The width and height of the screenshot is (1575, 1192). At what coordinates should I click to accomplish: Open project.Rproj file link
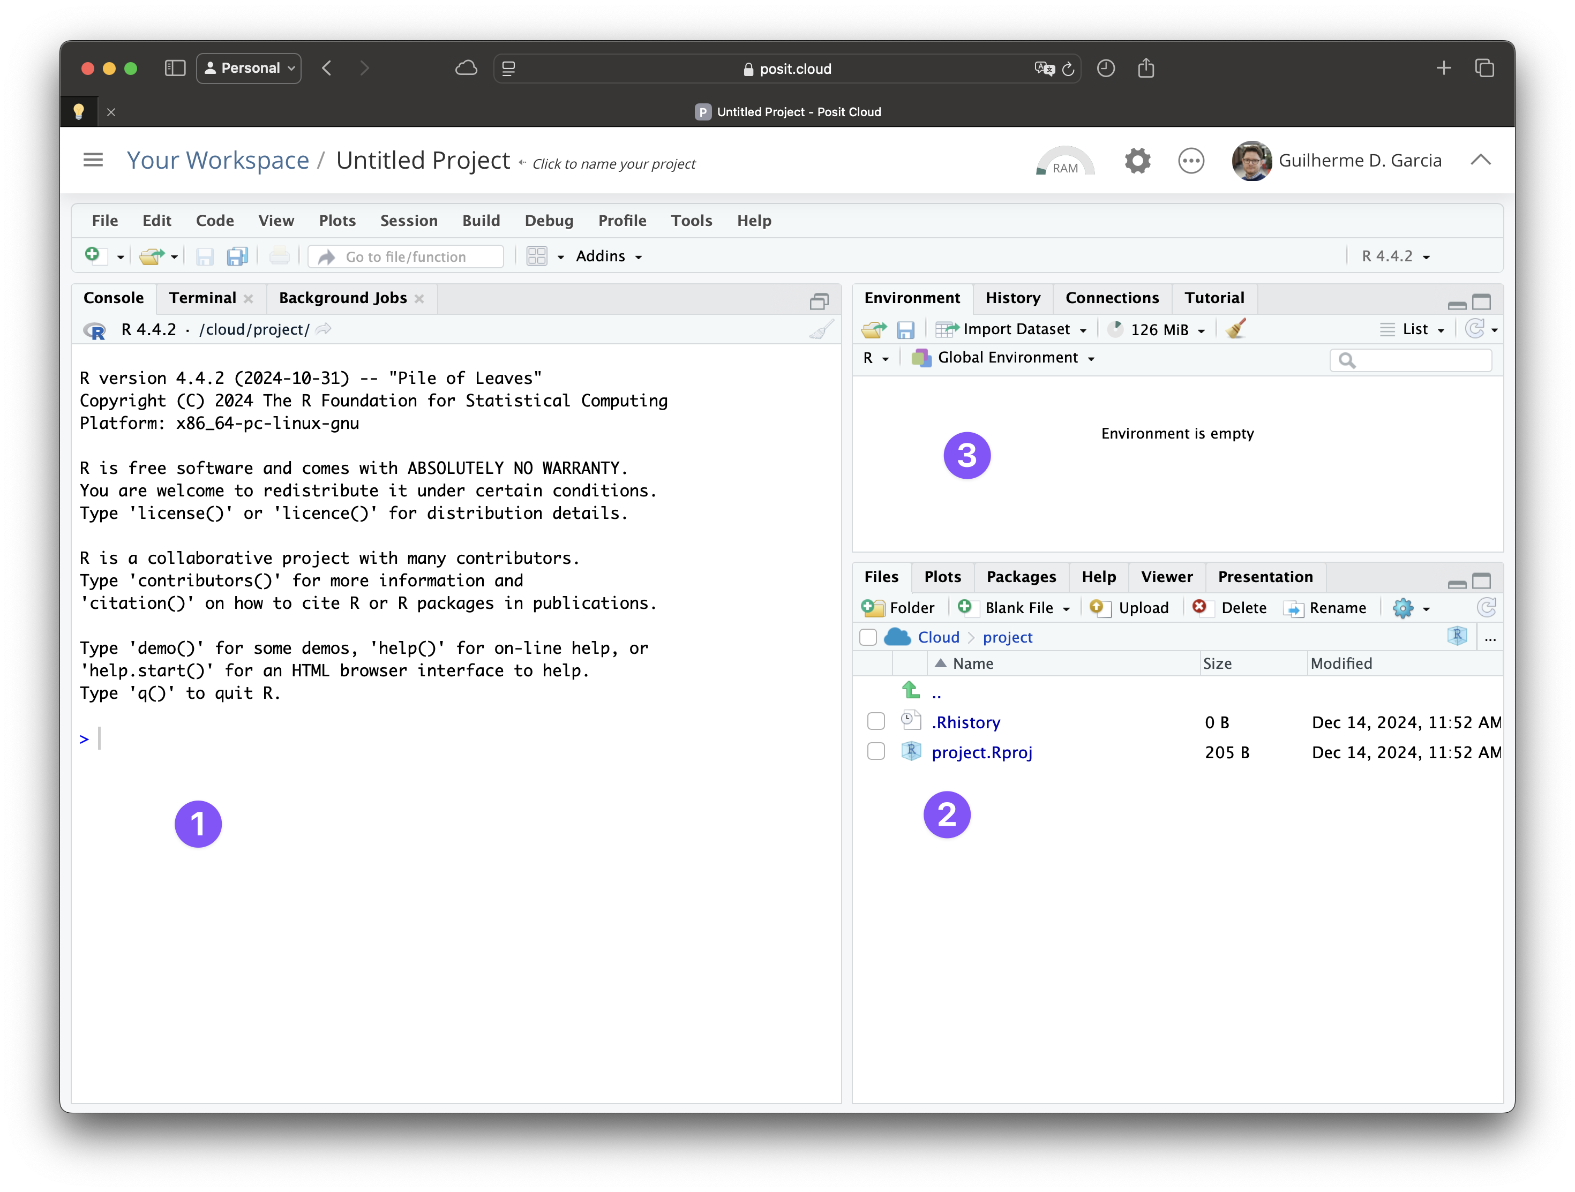(x=981, y=752)
